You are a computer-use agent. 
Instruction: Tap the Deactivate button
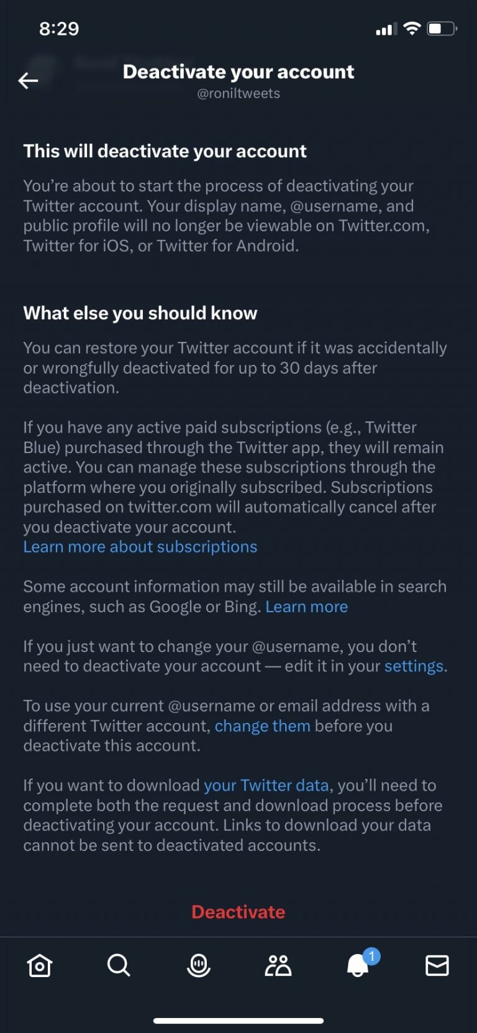click(x=238, y=912)
